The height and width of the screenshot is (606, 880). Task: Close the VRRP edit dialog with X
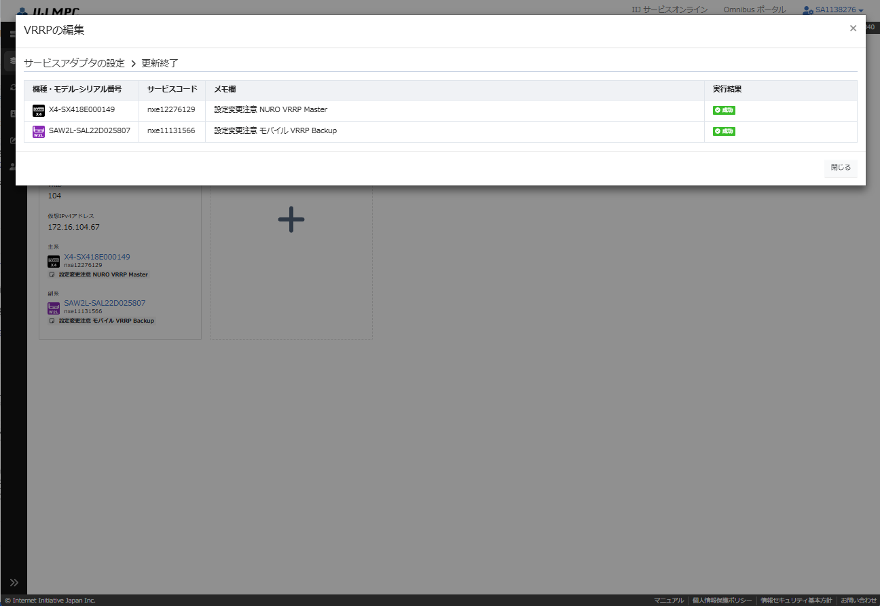point(853,29)
